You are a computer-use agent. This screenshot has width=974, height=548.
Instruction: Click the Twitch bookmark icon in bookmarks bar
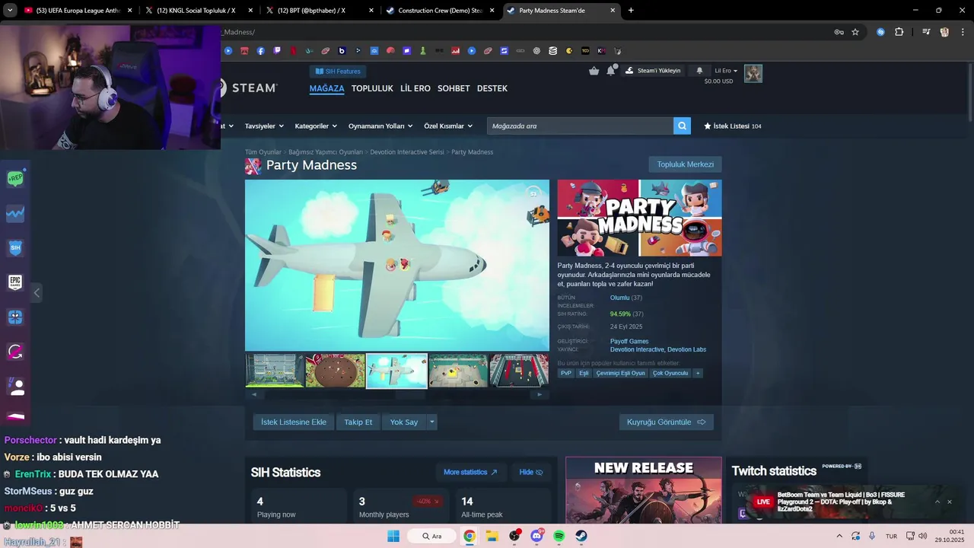[x=277, y=51]
